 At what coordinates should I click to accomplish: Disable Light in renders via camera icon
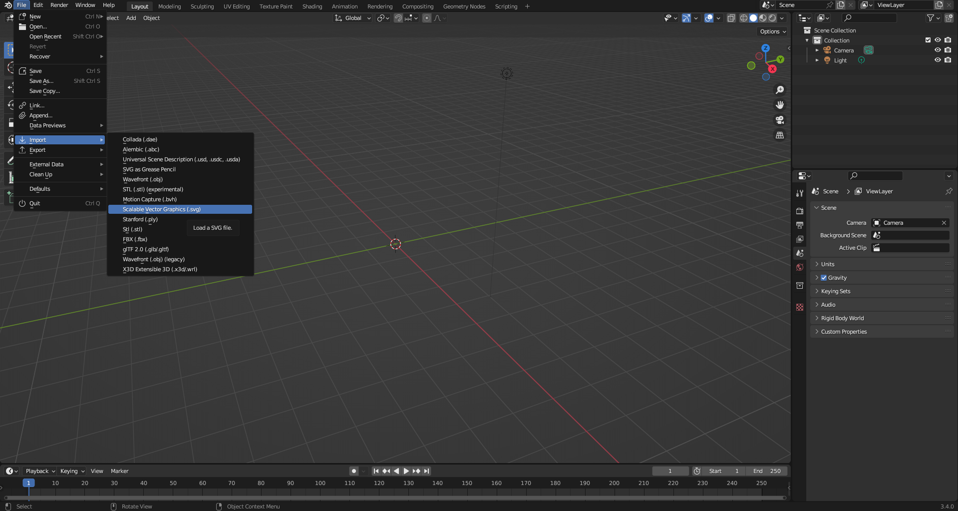(948, 60)
